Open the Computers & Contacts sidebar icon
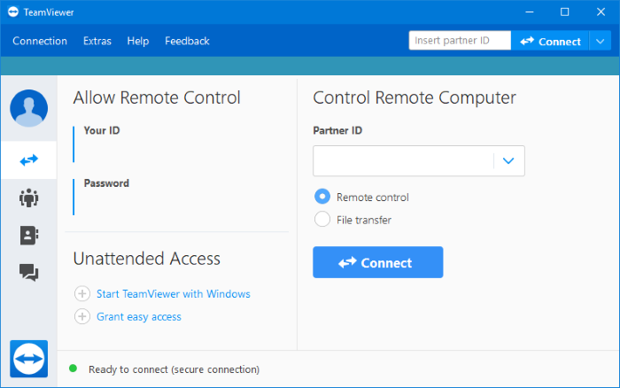The height and width of the screenshot is (388, 620). [x=28, y=235]
